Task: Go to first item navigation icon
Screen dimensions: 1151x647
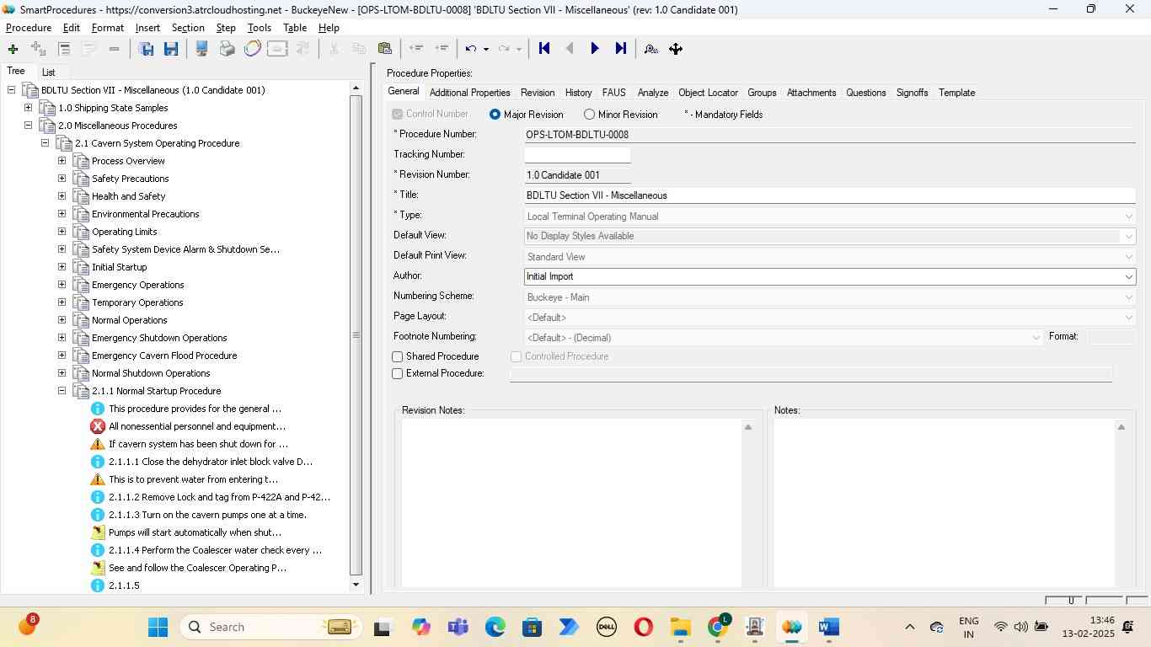Action: tap(544, 49)
